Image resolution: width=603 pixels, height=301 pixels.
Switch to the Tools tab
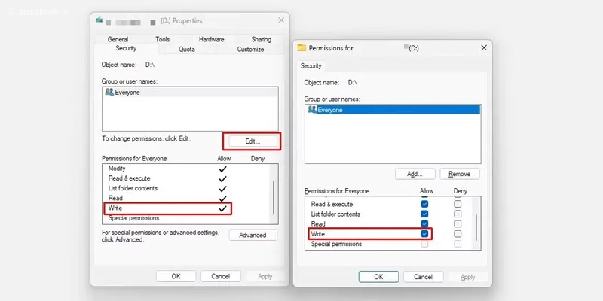point(163,39)
